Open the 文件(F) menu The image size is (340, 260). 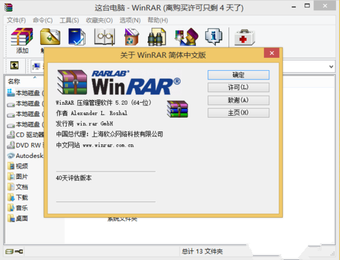[x=16, y=20]
